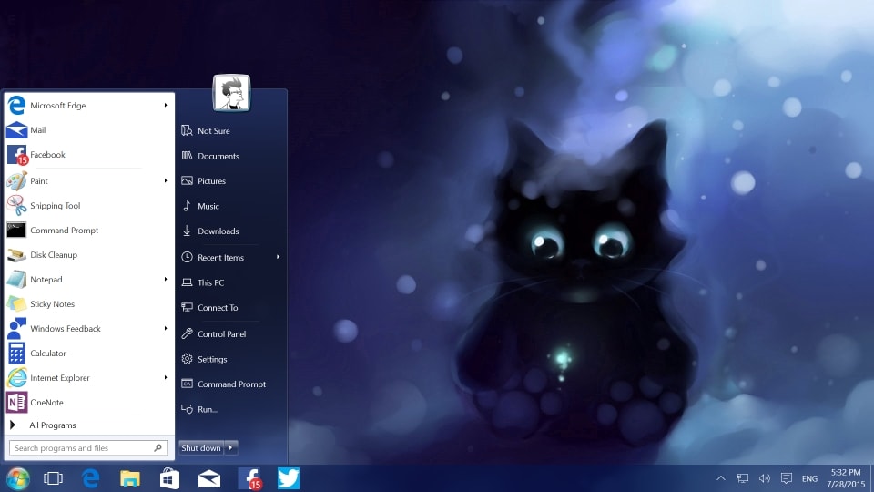Image resolution: width=874 pixels, height=492 pixels.
Task: Open Control Panel from the right column
Action: tap(221, 334)
